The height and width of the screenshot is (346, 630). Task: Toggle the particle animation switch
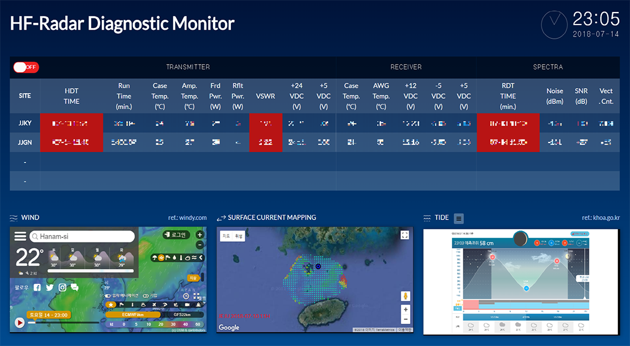pyautogui.click(x=108, y=296)
